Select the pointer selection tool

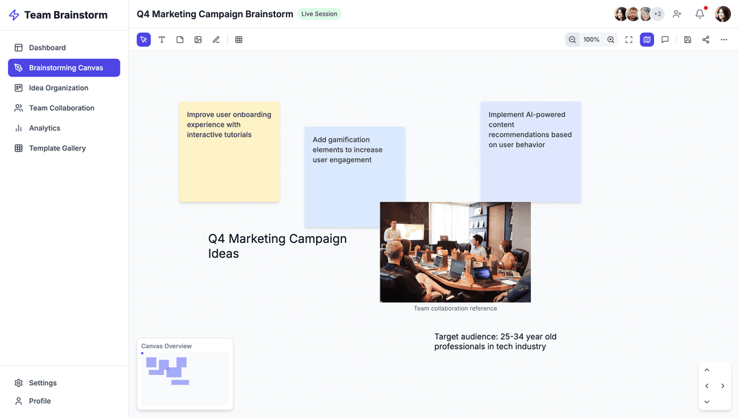(143, 39)
